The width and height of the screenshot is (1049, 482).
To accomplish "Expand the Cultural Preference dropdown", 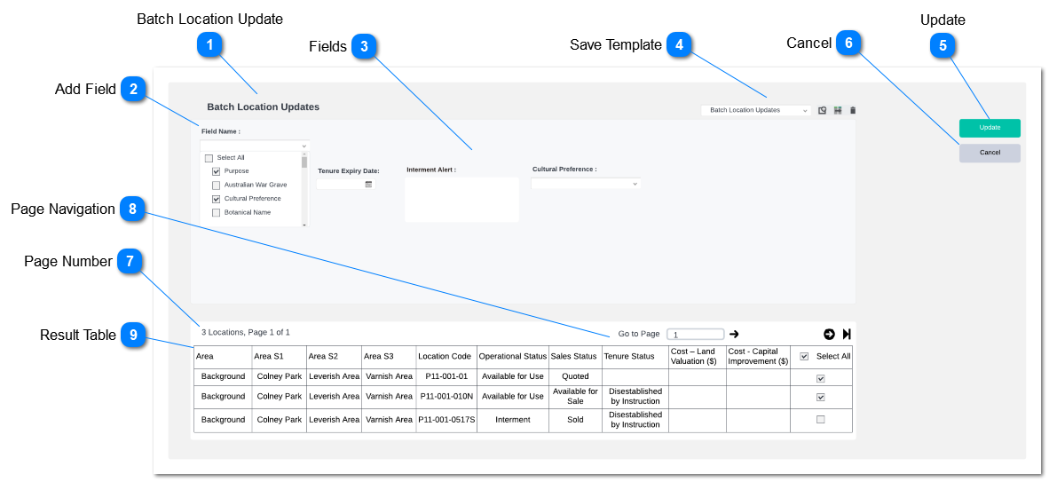I will (x=586, y=184).
